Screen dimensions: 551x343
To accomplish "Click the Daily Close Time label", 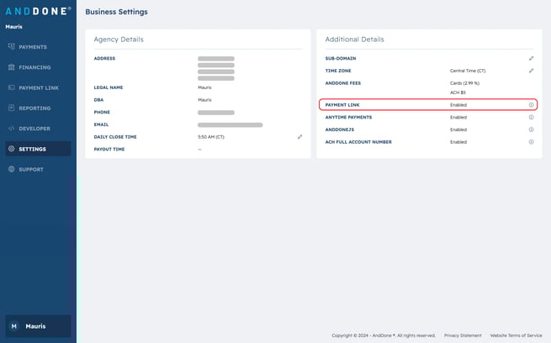I will [115, 136].
